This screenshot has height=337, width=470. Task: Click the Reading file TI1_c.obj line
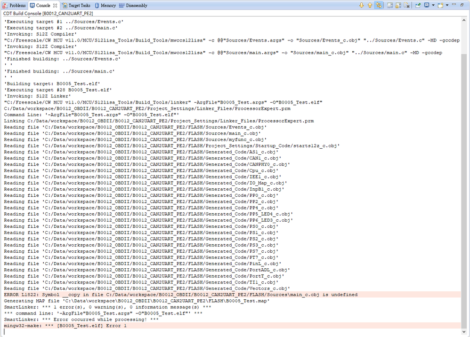click(x=141, y=282)
